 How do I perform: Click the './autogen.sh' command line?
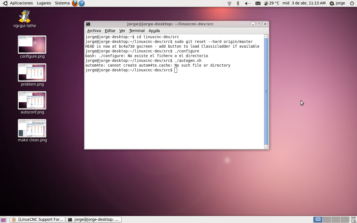(x=143, y=60)
